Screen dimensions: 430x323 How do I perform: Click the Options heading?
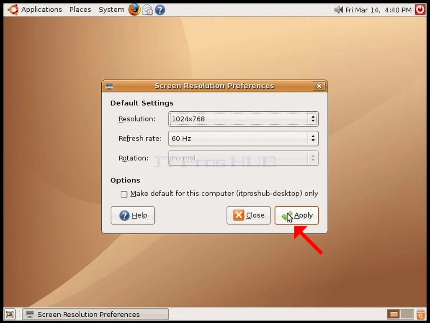pyautogui.click(x=125, y=180)
